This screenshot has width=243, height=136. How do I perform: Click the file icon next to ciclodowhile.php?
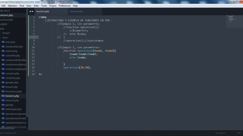point(3,46)
